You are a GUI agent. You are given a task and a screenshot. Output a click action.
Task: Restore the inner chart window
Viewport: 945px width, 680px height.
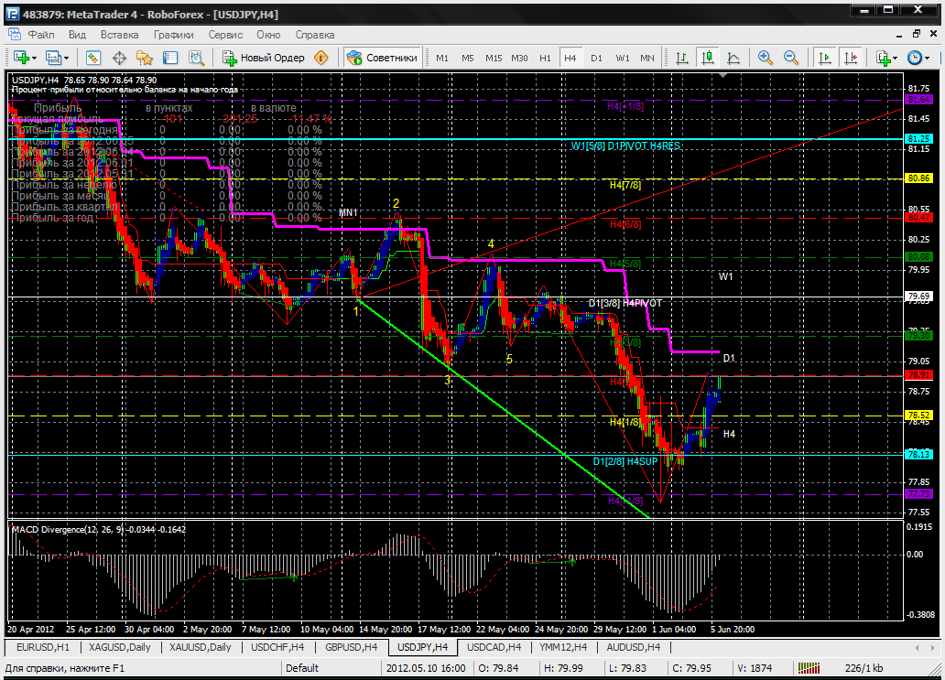(917, 34)
